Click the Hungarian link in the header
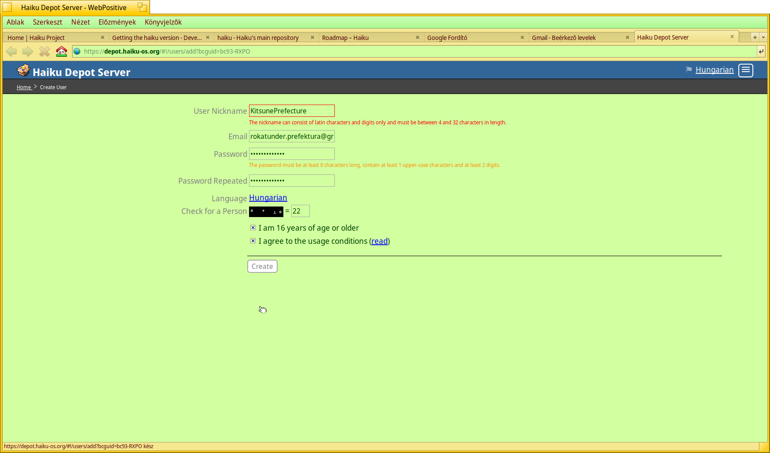Screen dimensions: 770x453 point(715,70)
